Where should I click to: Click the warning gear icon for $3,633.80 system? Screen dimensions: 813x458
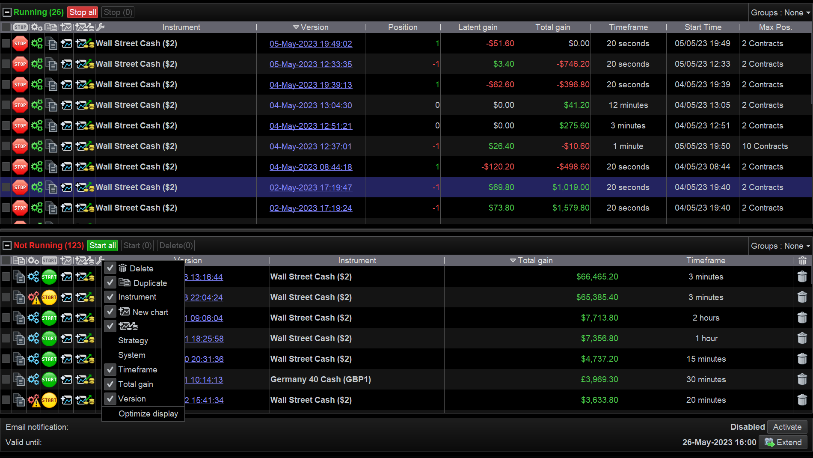(33, 400)
